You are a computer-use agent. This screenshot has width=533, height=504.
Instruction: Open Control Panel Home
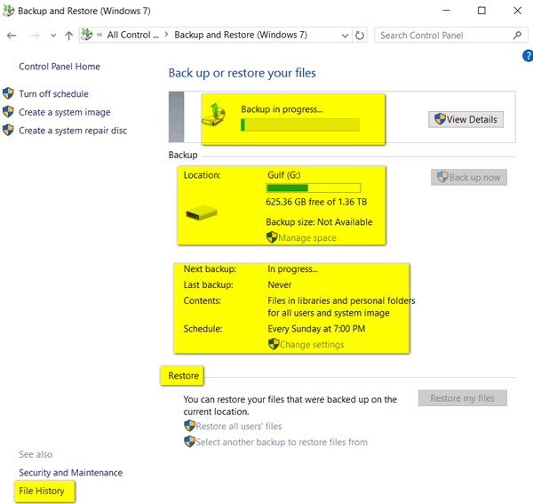click(x=60, y=67)
